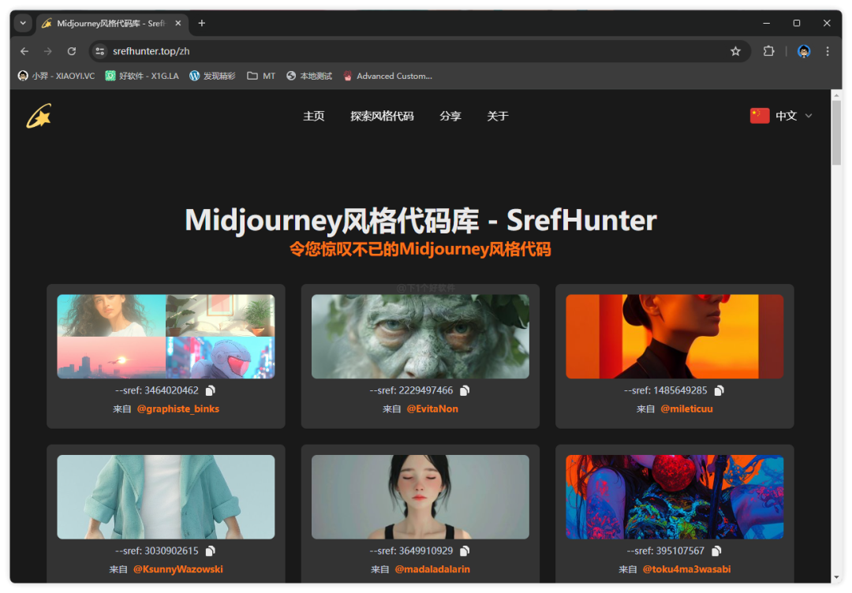Click the SrefHunter shooting star logo
The width and height of the screenshot is (852, 593).
point(39,116)
